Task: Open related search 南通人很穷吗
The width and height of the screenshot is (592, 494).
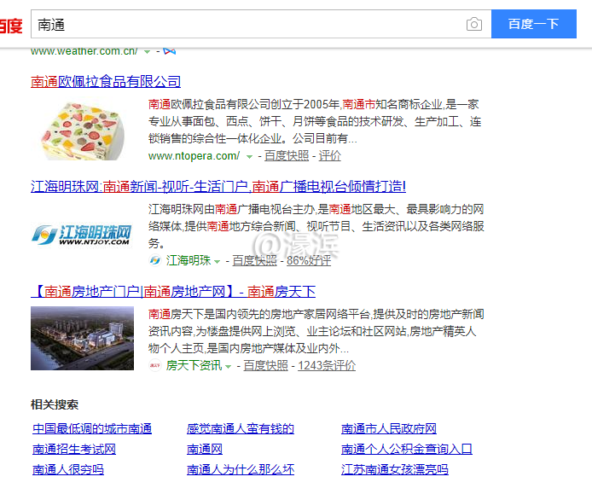Action: click(x=68, y=469)
